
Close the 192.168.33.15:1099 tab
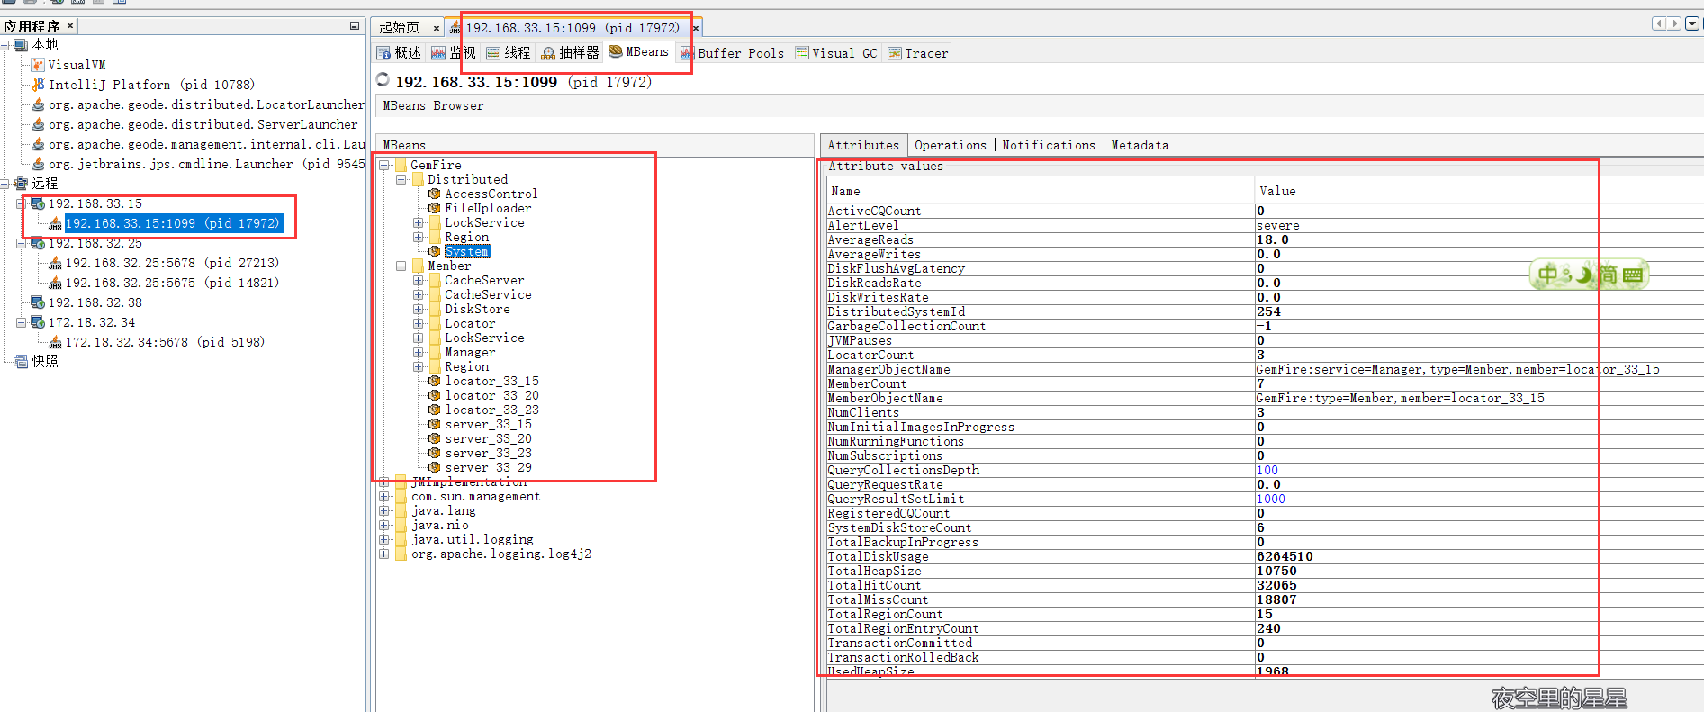click(696, 28)
